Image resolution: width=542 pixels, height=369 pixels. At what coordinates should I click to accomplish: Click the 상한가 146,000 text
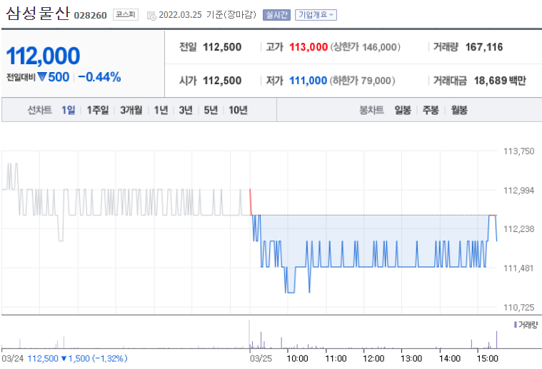point(366,47)
